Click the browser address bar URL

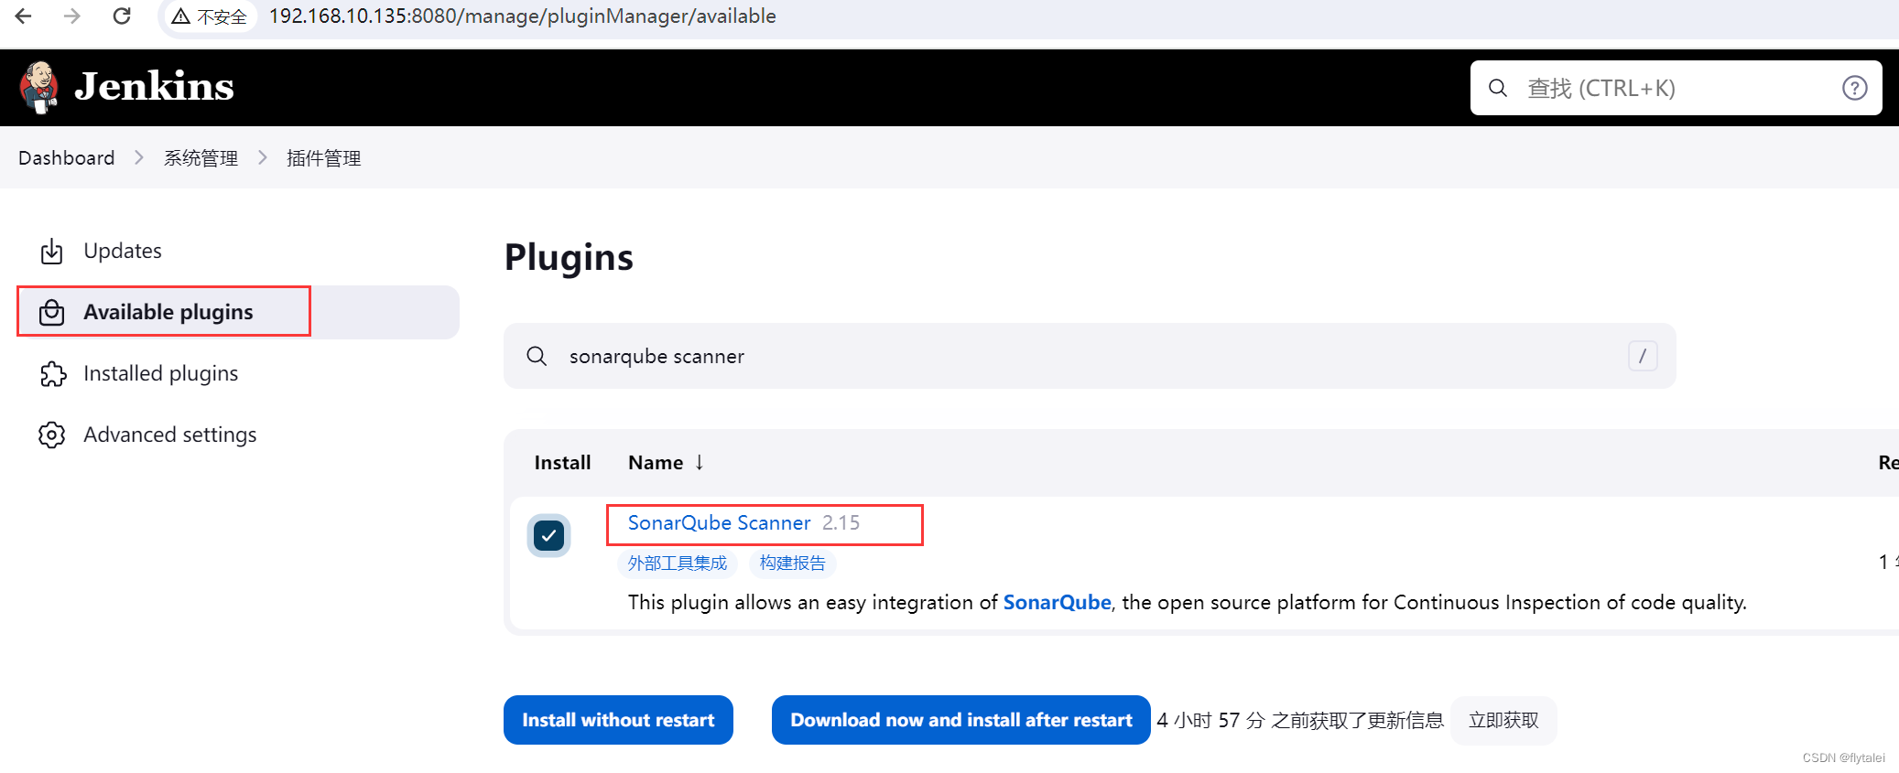pyautogui.click(x=522, y=16)
